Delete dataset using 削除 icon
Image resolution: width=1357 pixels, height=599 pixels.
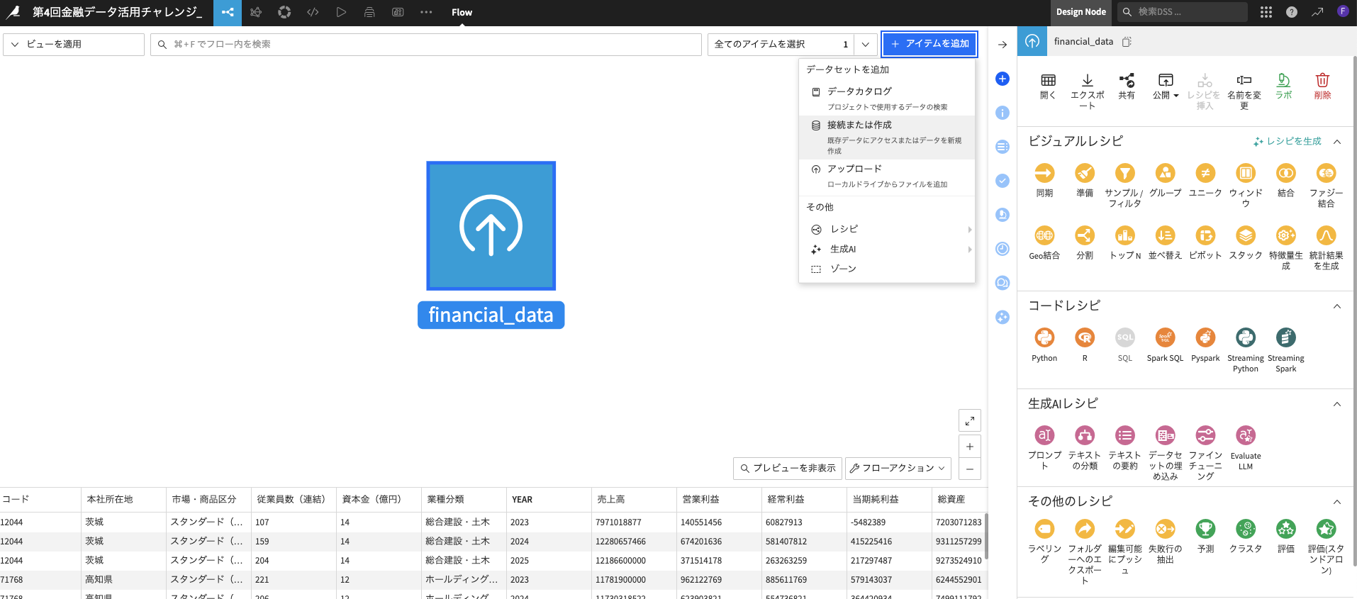pos(1323,80)
